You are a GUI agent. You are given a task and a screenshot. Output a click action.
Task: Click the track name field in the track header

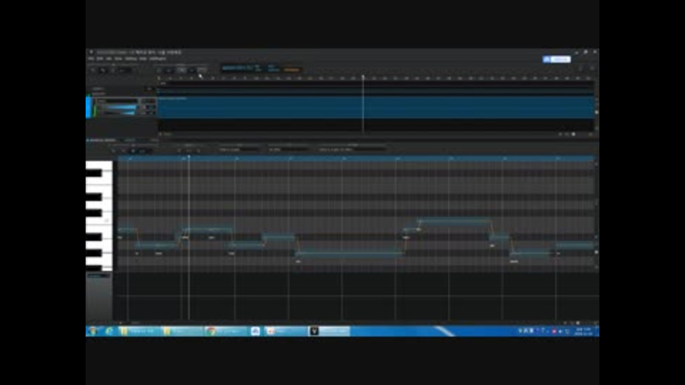117,101
